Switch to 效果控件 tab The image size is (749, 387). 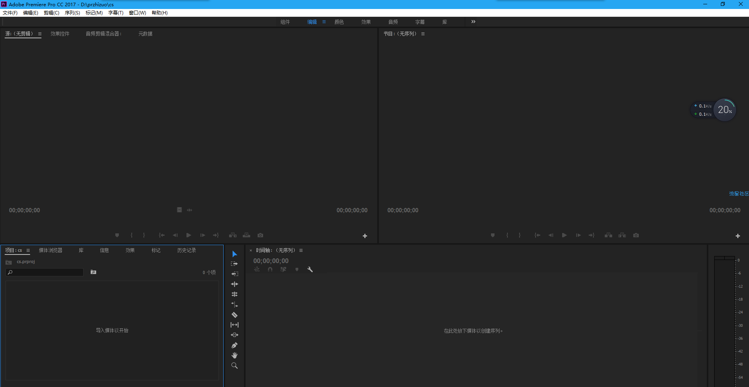pos(60,34)
